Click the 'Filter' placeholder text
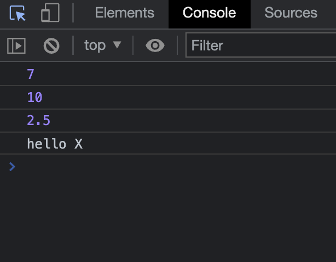Screen dimensions: 336x262 pos(207,45)
